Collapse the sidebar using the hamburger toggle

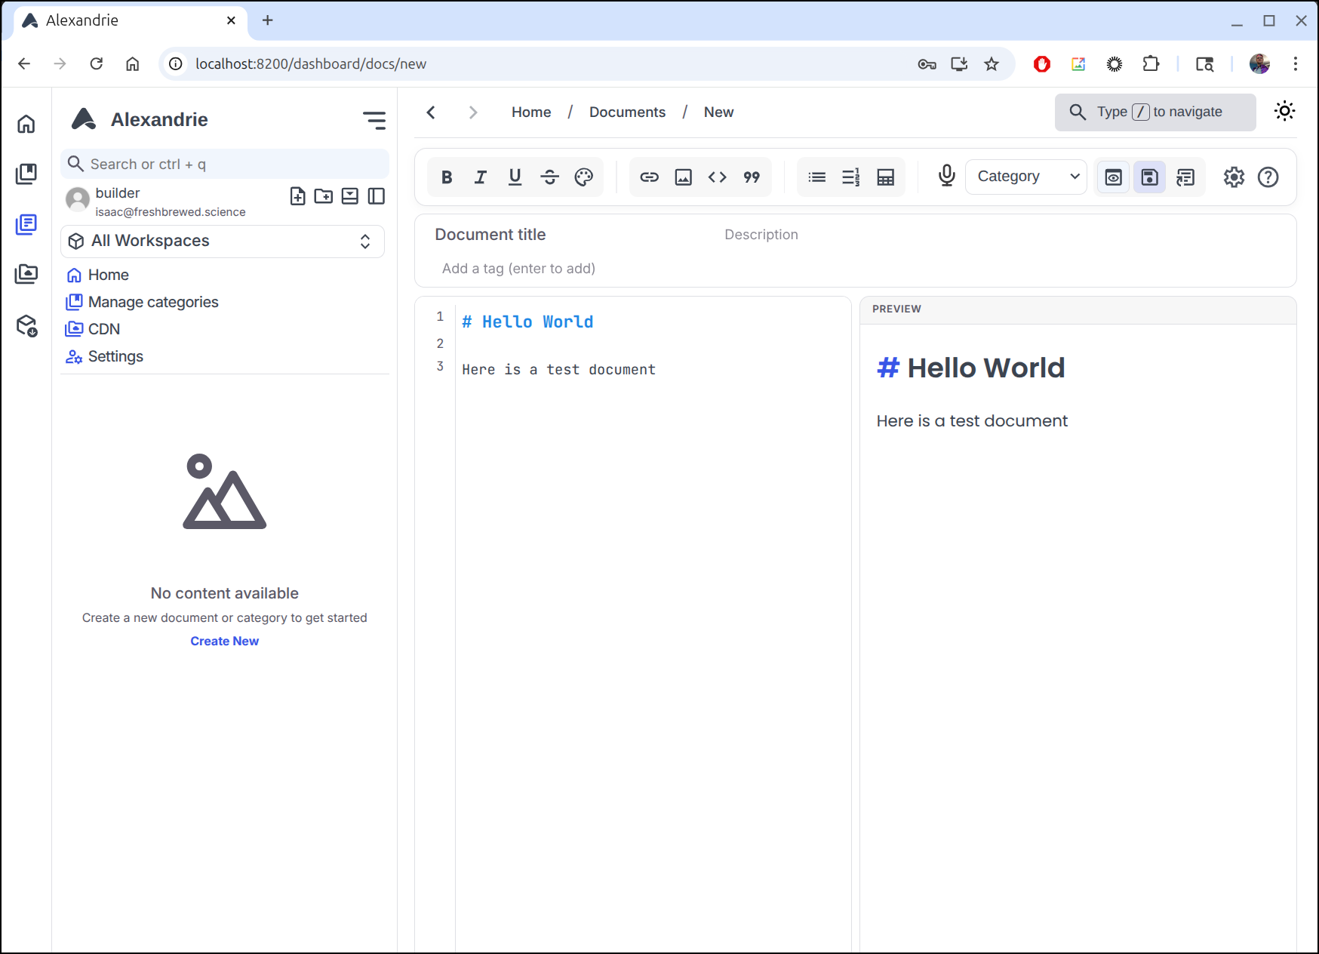[x=374, y=120]
